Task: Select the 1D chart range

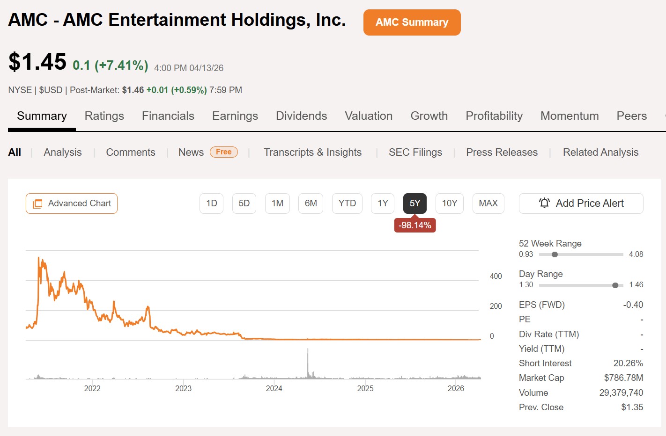Action: [x=212, y=203]
